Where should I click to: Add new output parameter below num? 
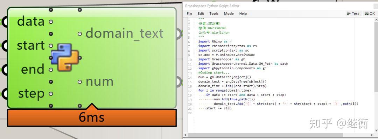[80, 106]
